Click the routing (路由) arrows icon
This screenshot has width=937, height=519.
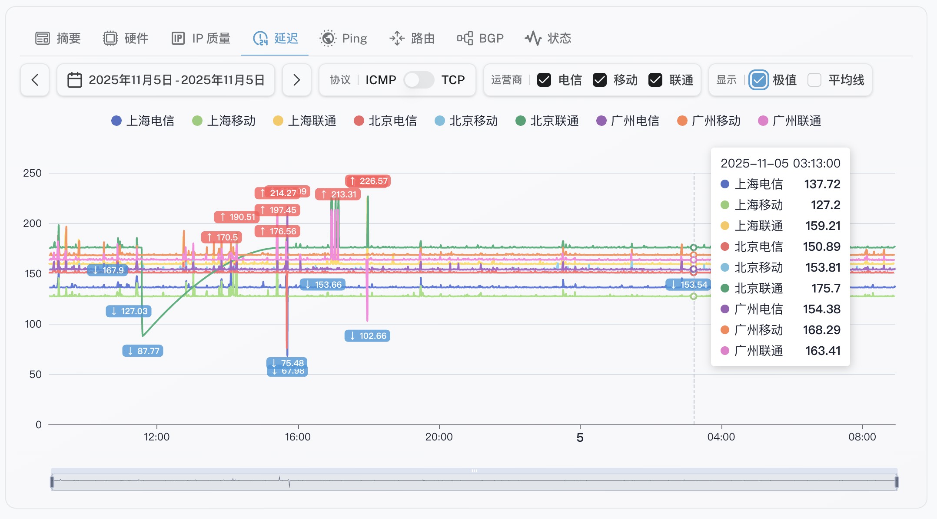point(397,38)
